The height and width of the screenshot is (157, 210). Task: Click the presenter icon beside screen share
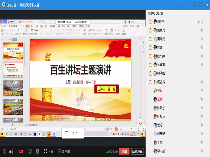(x=37, y=151)
